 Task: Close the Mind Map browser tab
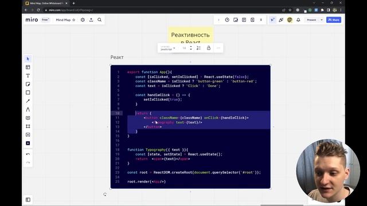click(x=67, y=3)
